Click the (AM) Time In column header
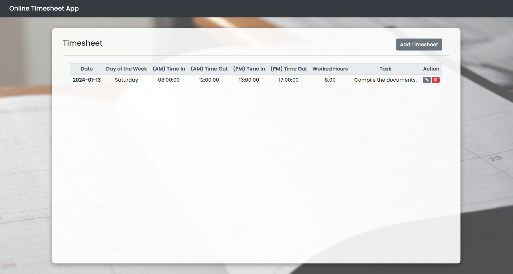513x274 pixels. coord(169,69)
